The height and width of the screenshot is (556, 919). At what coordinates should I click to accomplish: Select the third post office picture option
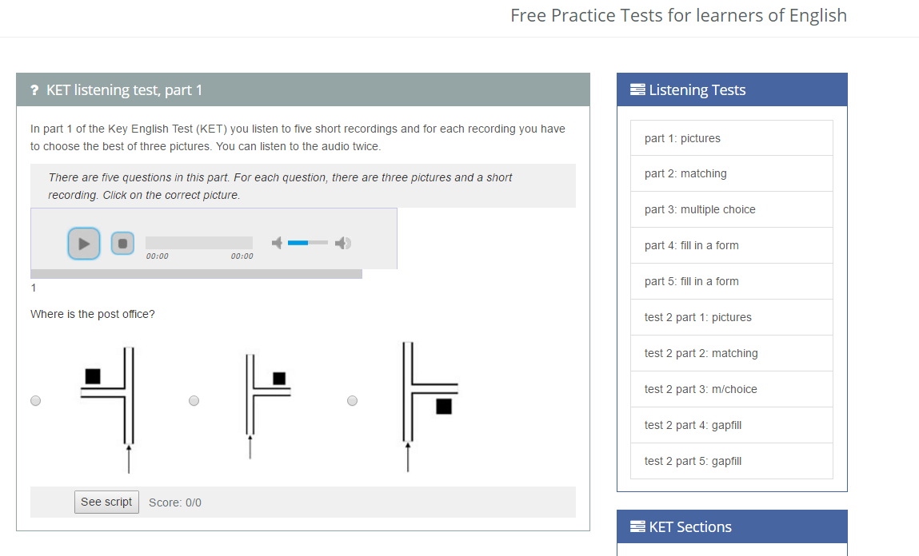coord(352,401)
